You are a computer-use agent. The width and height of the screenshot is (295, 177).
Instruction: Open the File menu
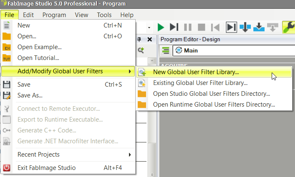coord(10,15)
